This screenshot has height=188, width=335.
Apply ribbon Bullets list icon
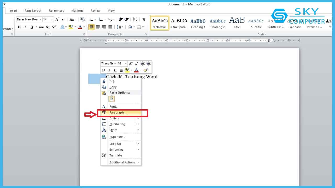click(91, 19)
